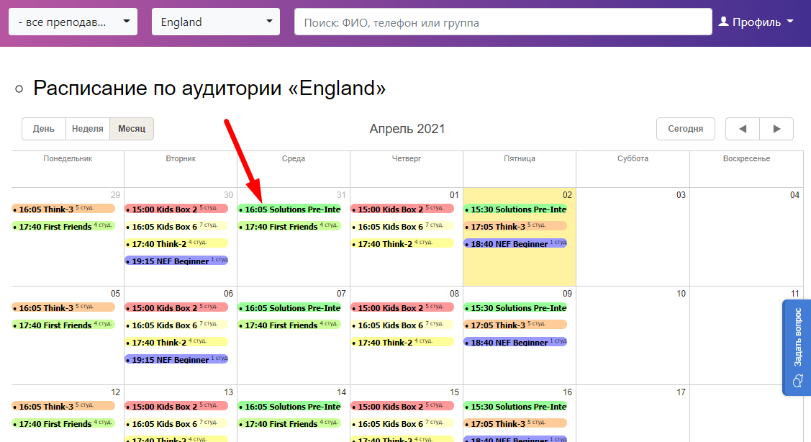Open the teachers filter dropdown
The image size is (811, 442).
point(73,22)
